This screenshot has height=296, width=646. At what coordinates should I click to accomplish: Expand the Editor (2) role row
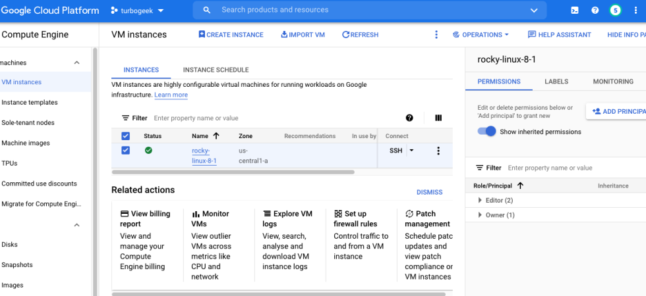(x=480, y=200)
